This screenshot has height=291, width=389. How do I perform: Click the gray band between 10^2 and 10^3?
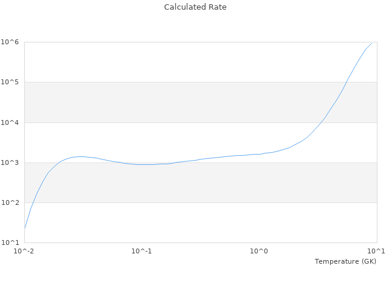(x=182, y=182)
